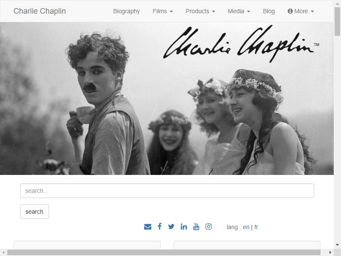Click the scroll right arrow
This screenshot has height=256, width=341.
[330, 253]
